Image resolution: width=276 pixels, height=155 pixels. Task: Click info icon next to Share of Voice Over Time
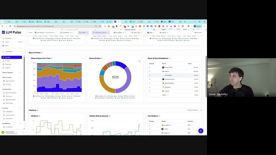[52, 58]
